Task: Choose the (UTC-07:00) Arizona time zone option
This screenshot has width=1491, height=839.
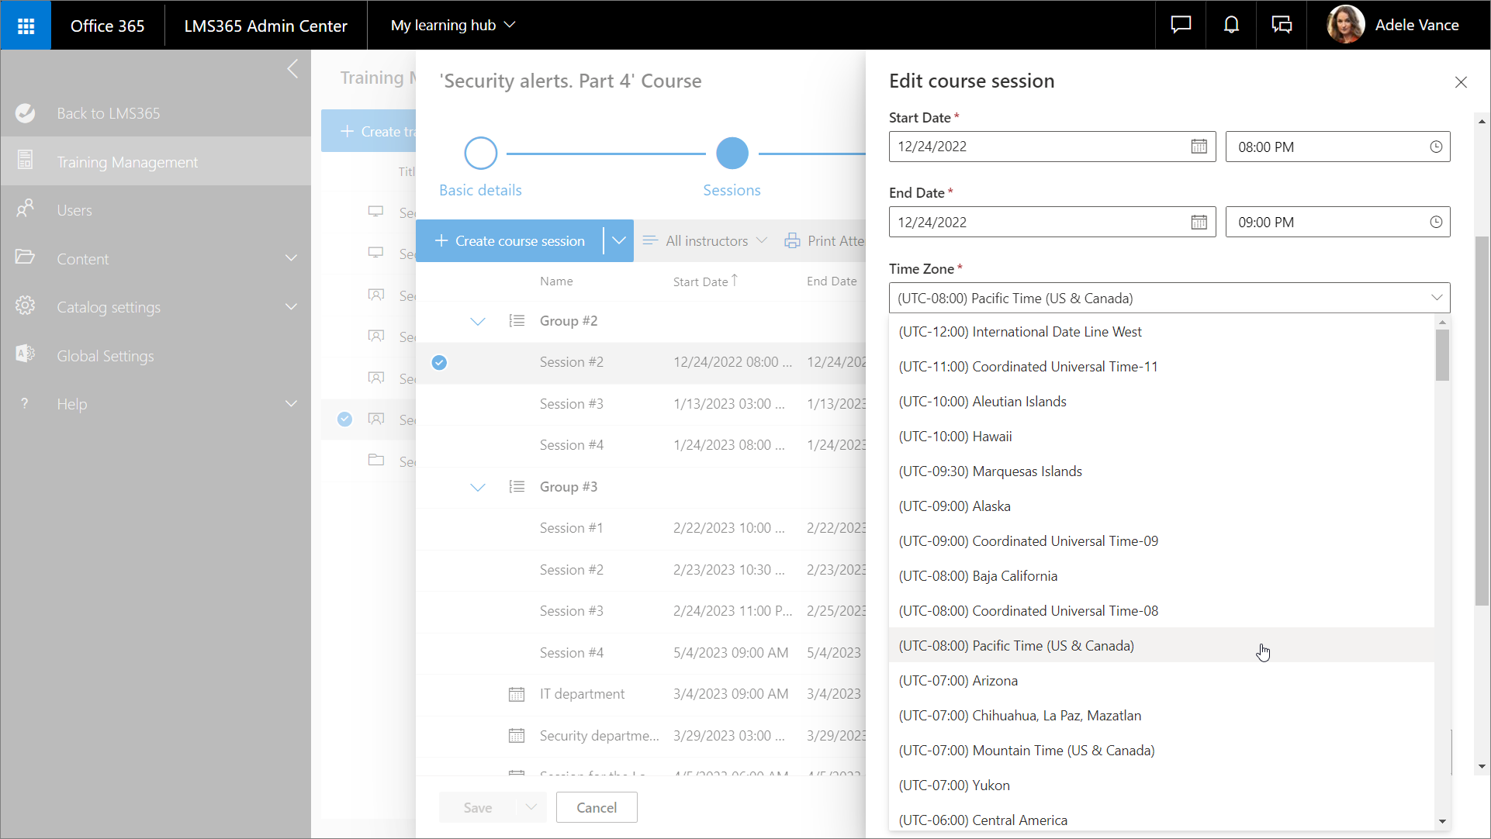Action: click(957, 681)
